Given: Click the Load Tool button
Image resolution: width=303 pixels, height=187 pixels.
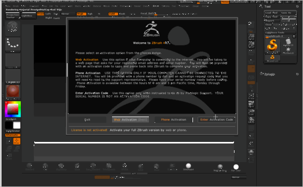Looking at the screenshot, I should (x=272, y=13).
